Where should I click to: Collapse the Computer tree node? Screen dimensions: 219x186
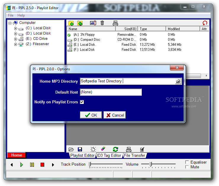[10, 23]
